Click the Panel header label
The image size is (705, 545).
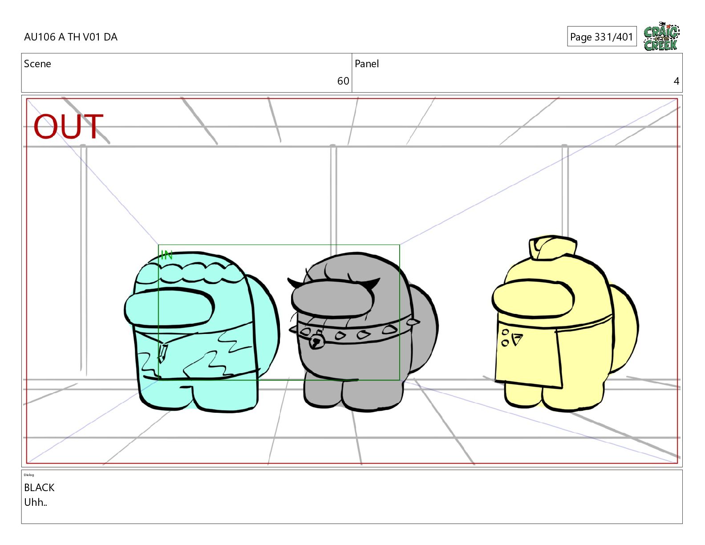pos(366,64)
